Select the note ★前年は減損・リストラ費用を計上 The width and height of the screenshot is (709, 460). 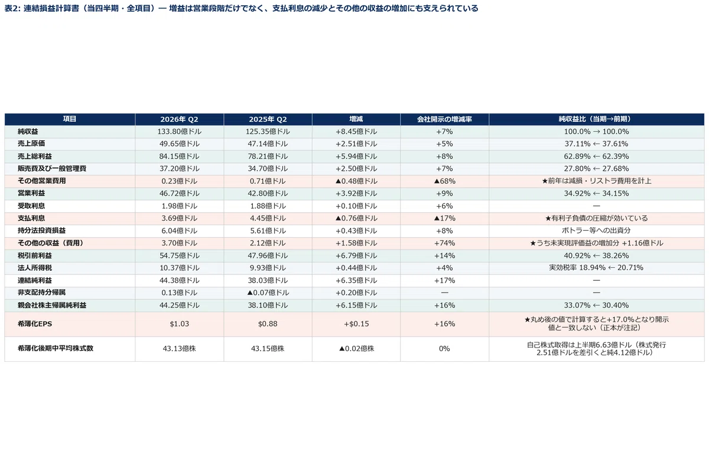coord(597,181)
